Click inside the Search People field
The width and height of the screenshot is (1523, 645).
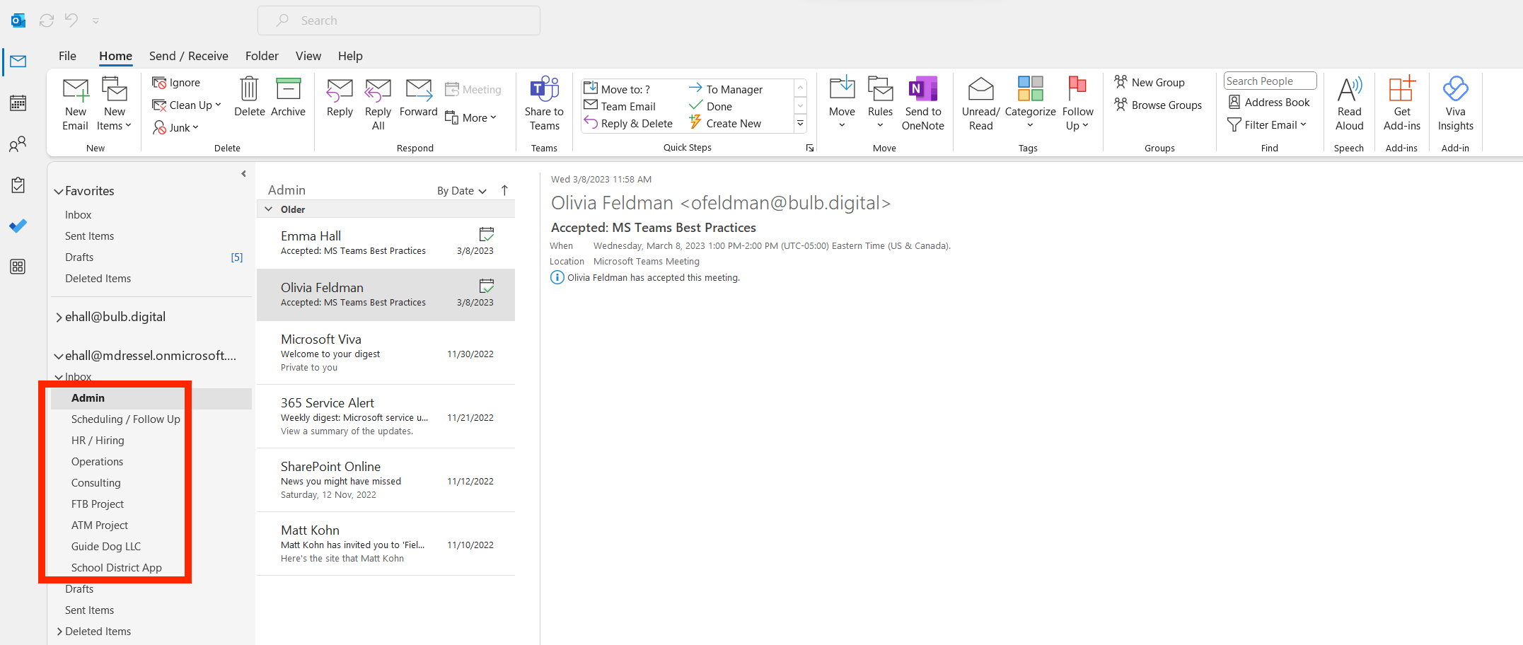[1268, 81]
